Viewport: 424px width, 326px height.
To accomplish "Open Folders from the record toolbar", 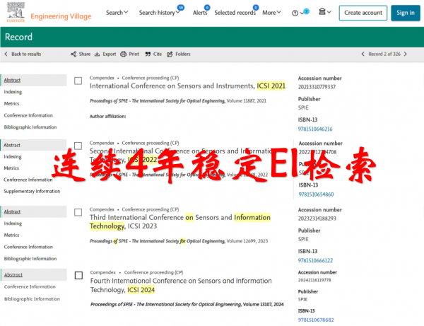I will point(178,54).
